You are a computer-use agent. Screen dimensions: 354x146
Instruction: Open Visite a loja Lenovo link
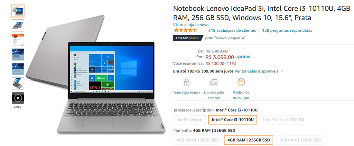click(x=191, y=25)
